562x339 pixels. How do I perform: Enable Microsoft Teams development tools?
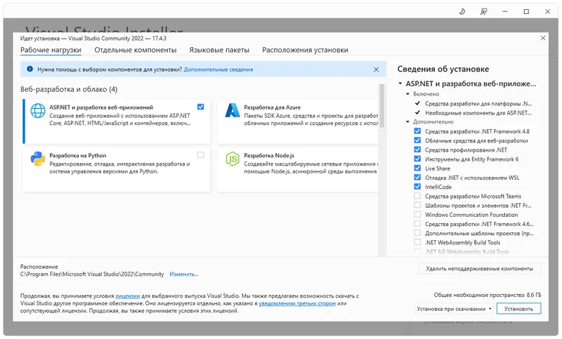417,196
